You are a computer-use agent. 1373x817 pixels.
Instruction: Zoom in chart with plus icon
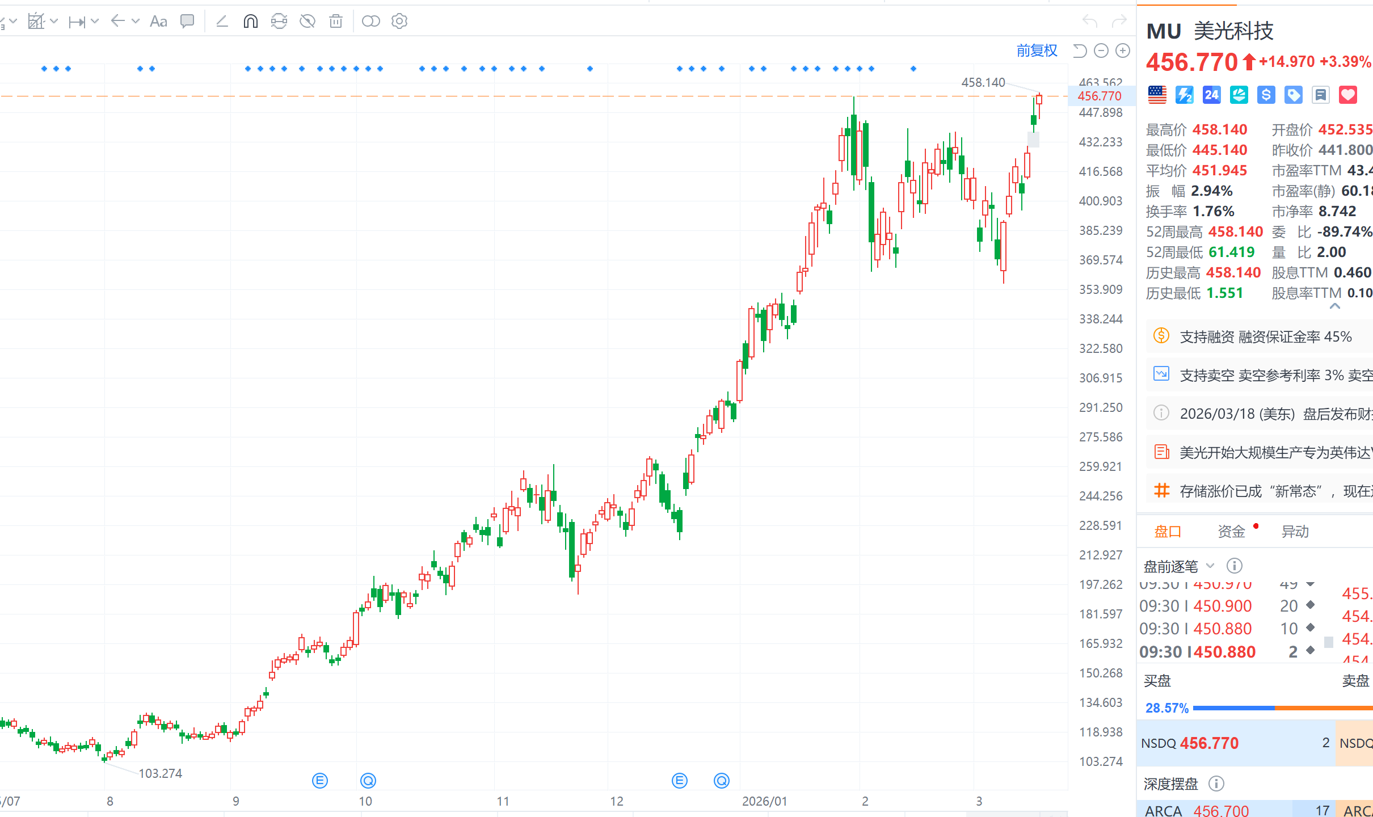click(x=1123, y=51)
